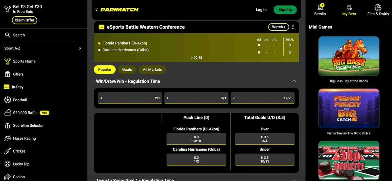Image resolution: width=392 pixels, height=181 pixels.
Task: Open Sports Home trophy icon
Action: pos(8,61)
